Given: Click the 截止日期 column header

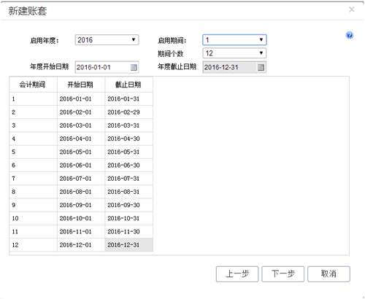Looking at the screenshot, I should pyautogui.click(x=129, y=85).
